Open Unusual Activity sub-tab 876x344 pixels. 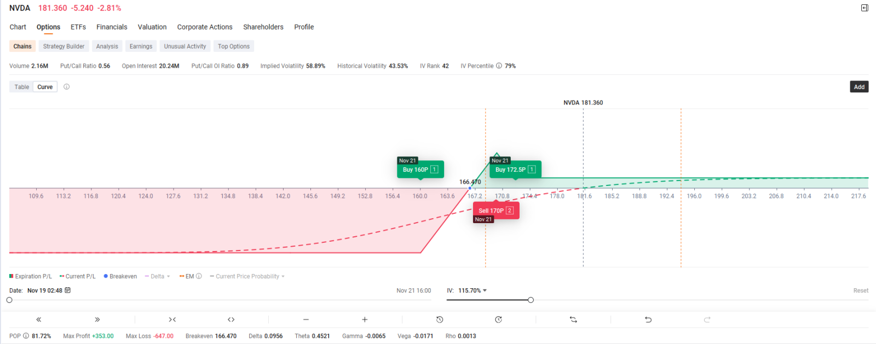185,46
